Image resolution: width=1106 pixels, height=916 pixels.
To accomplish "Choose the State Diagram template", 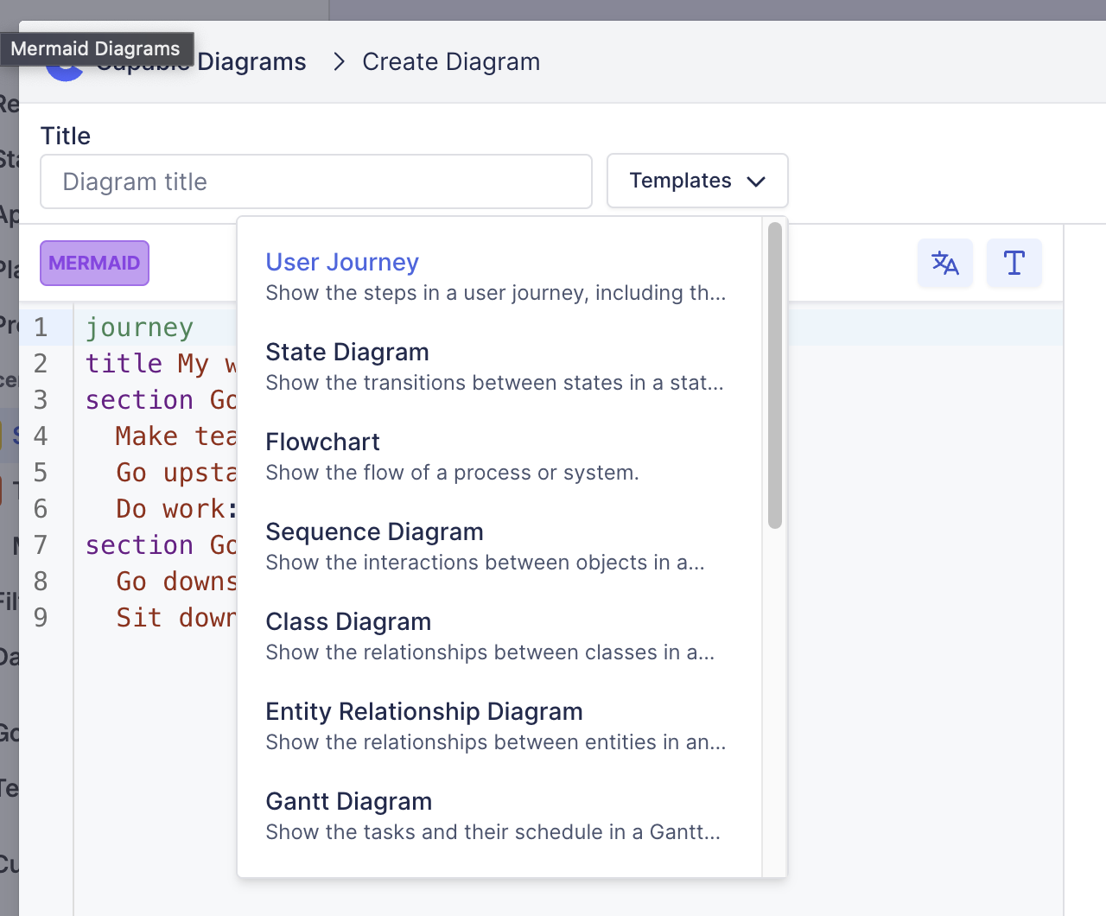I will coord(347,352).
